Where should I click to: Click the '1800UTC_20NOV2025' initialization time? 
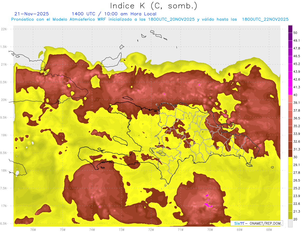pyautogui.click(x=172, y=19)
